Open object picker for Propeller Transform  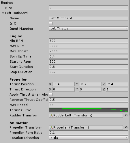tap(126, 127)
